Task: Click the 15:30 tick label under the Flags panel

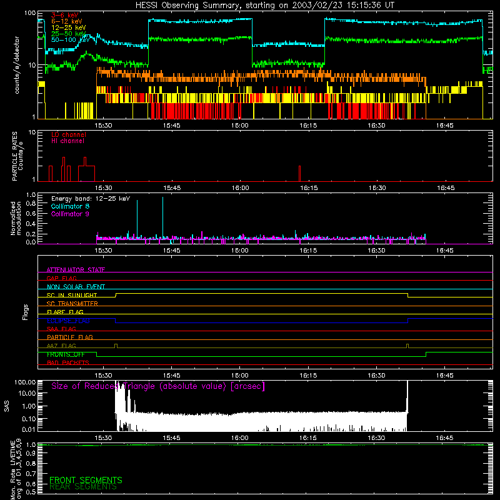Action: coord(103,376)
